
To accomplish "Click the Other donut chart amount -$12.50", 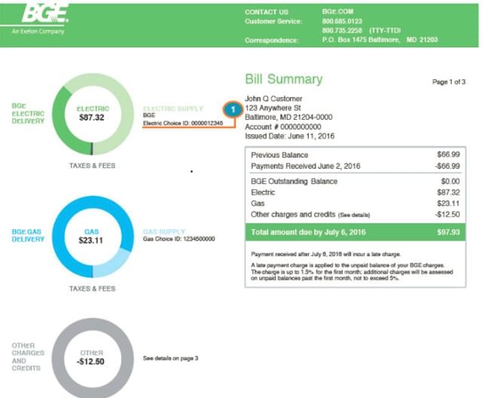I will (90, 362).
